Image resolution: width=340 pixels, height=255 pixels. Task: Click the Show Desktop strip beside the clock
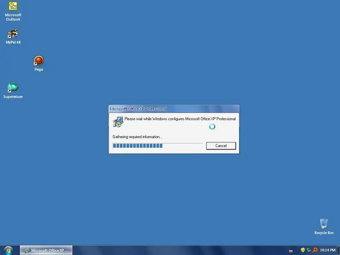[x=338, y=250]
